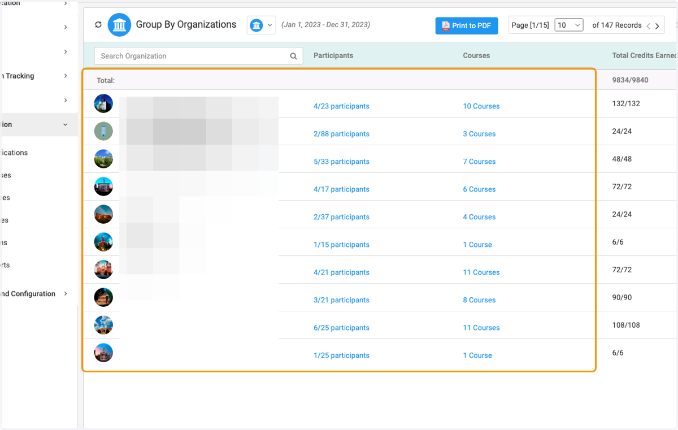Open the 6 Courses link
The height and width of the screenshot is (430, 678).
(479, 189)
